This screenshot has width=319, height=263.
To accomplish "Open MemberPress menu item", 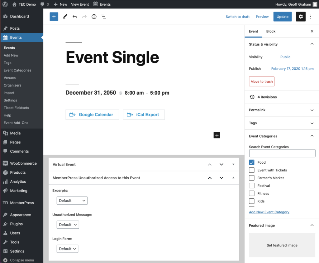I will point(21,203).
